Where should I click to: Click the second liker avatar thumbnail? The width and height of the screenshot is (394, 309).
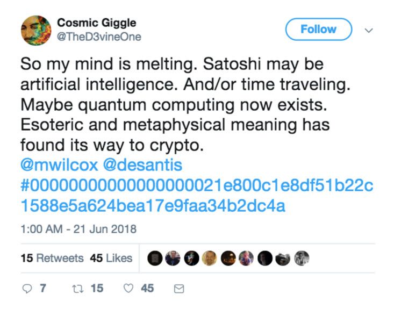coord(173,258)
